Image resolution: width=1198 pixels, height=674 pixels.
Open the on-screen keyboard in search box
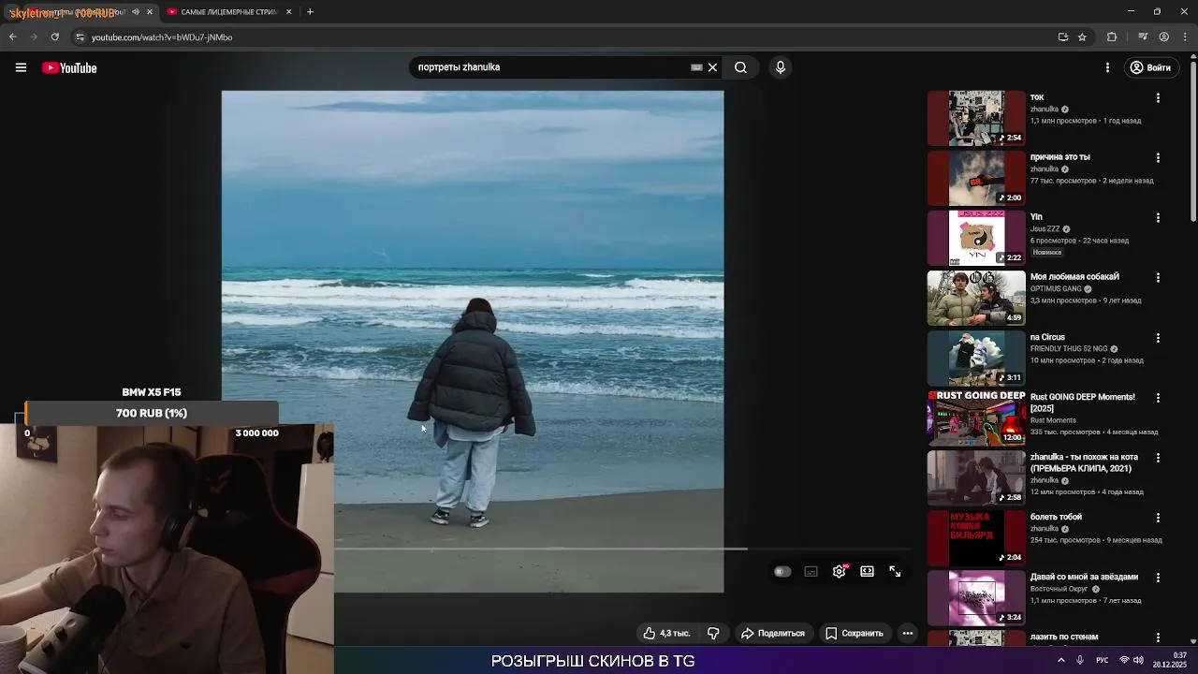pyautogui.click(x=696, y=67)
